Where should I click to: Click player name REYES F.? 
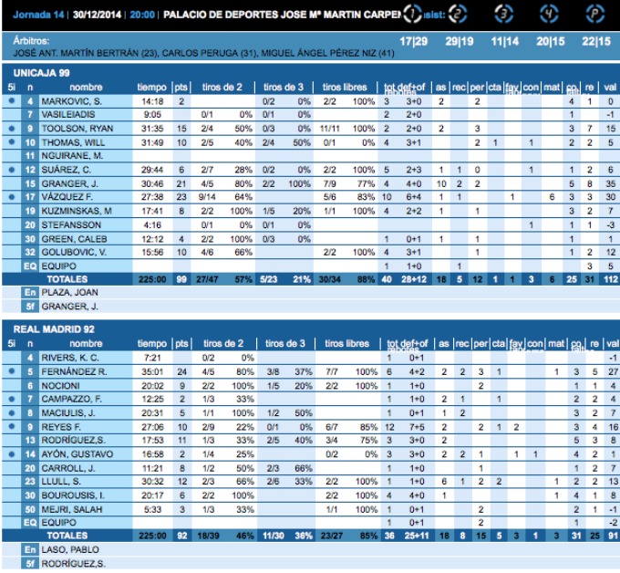[61, 427]
